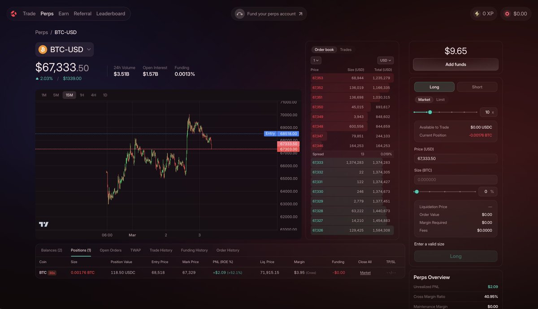Open the USD denomination dropdown

[386, 60]
